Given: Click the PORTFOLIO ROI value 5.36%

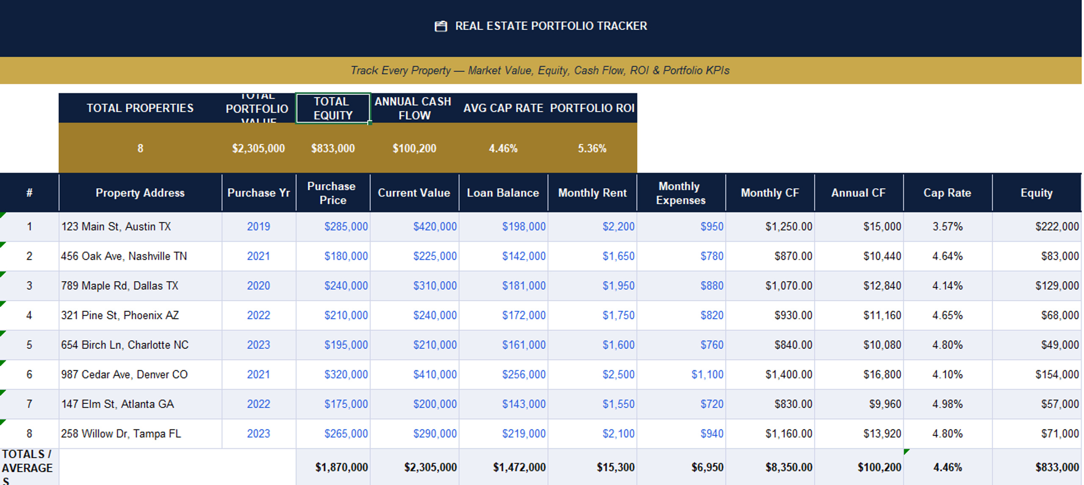Looking at the screenshot, I should (592, 148).
